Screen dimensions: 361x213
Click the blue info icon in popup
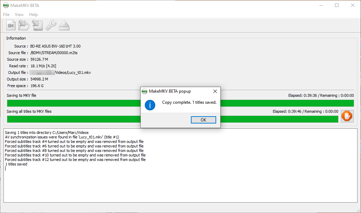coord(150,105)
